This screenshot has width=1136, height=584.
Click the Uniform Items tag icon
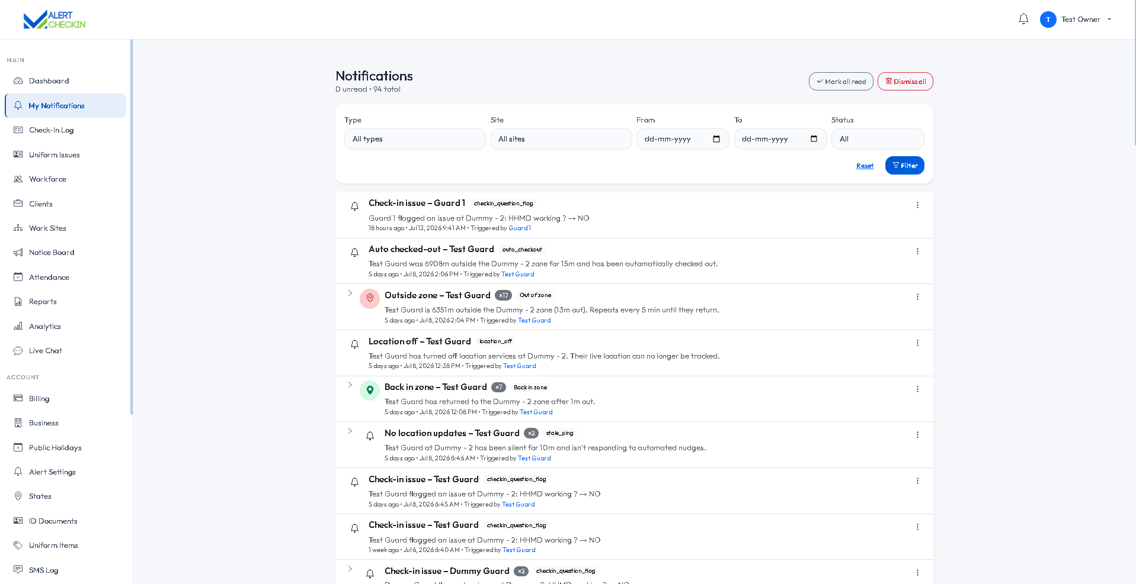pyautogui.click(x=18, y=546)
